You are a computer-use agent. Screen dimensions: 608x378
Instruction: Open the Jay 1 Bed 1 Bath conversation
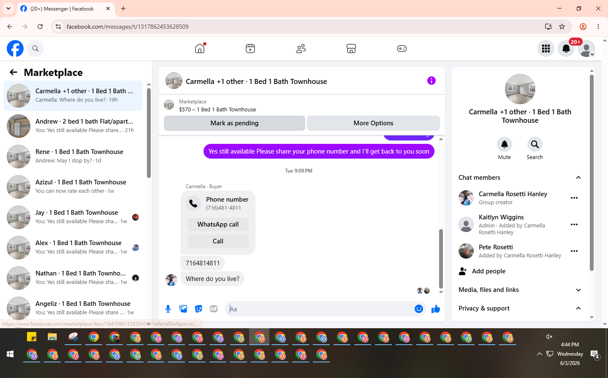click(73, 217)
